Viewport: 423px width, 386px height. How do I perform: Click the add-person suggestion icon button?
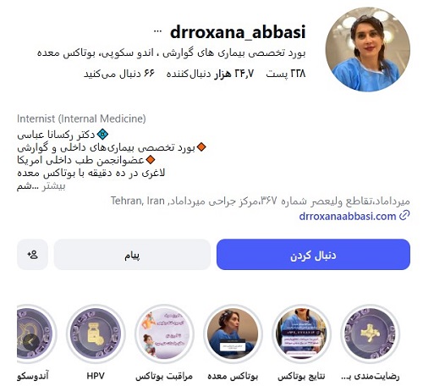tap(32, 255)
